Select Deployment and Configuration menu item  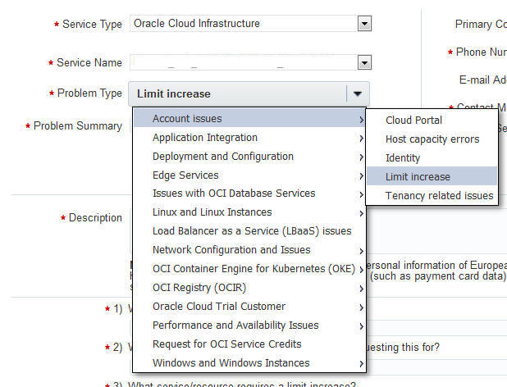pos(249,157)
